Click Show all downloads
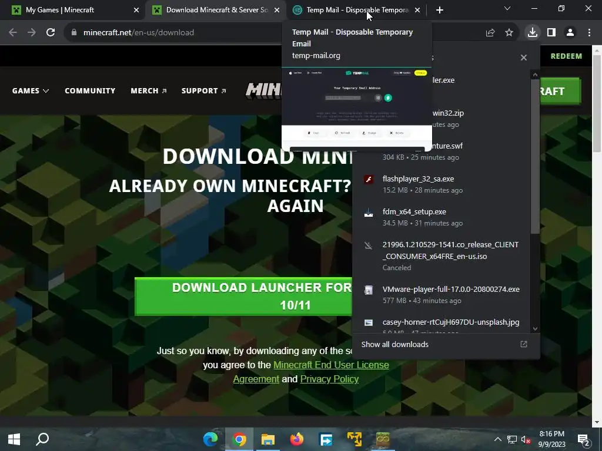Screen dimensions: 602x451 point(394,344)
